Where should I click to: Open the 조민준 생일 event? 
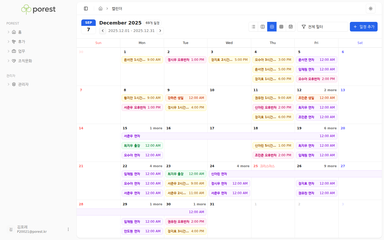pos(317,98)
